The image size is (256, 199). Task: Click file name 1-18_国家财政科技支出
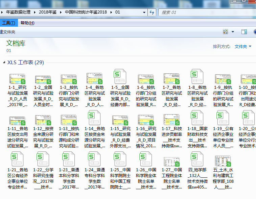(x=197, y=138)
